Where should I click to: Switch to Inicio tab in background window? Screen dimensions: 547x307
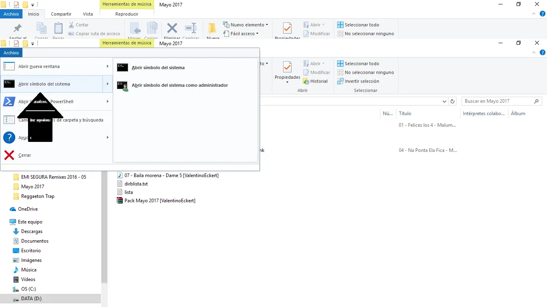click(34, 14)
